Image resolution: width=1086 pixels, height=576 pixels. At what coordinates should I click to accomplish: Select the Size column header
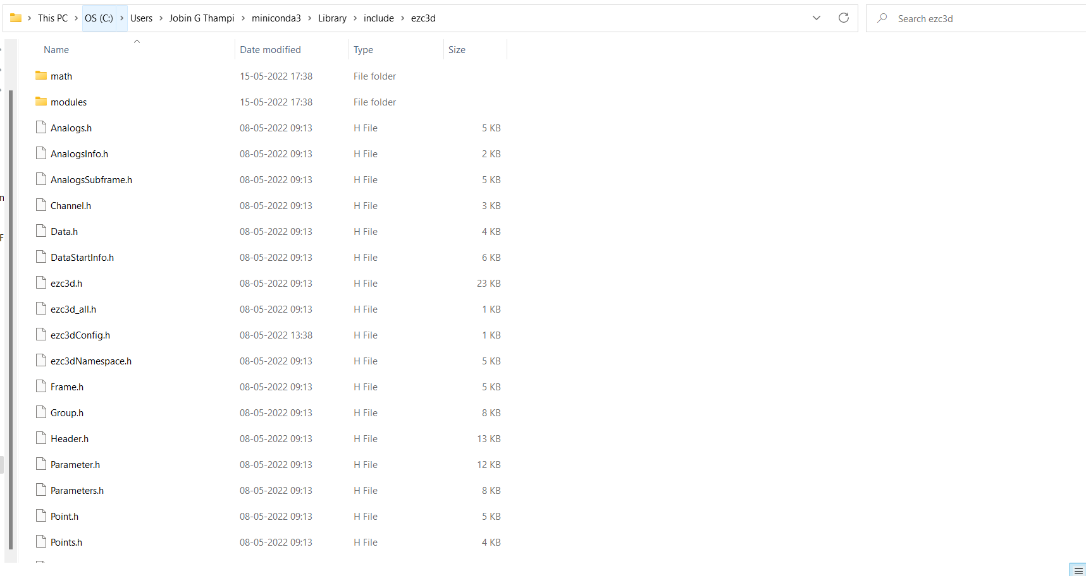(x=457, y=49)
